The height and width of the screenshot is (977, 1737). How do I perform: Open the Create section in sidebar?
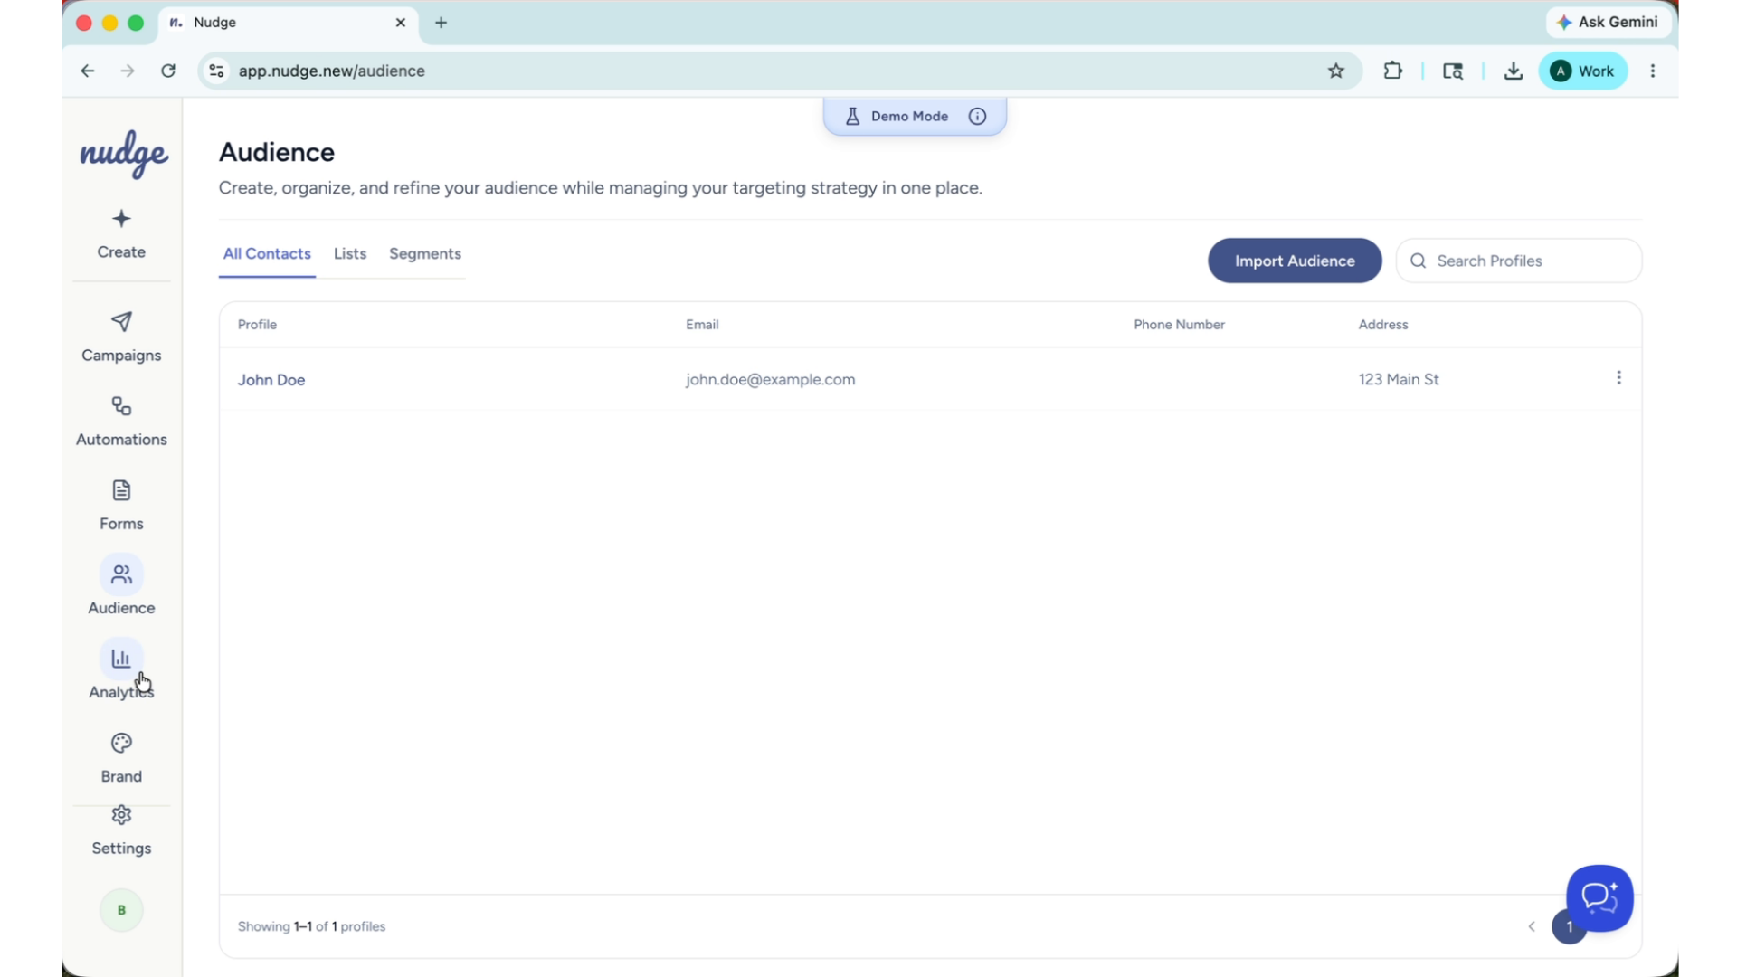[121, 234]
